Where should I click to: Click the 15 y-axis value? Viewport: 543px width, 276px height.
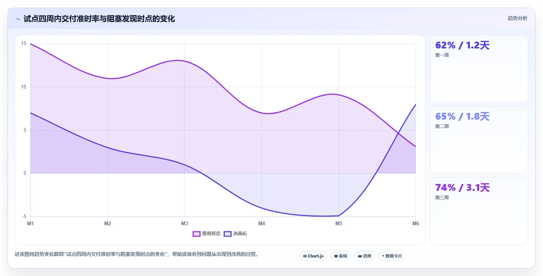pyautogui.click(x=23, y=44)
